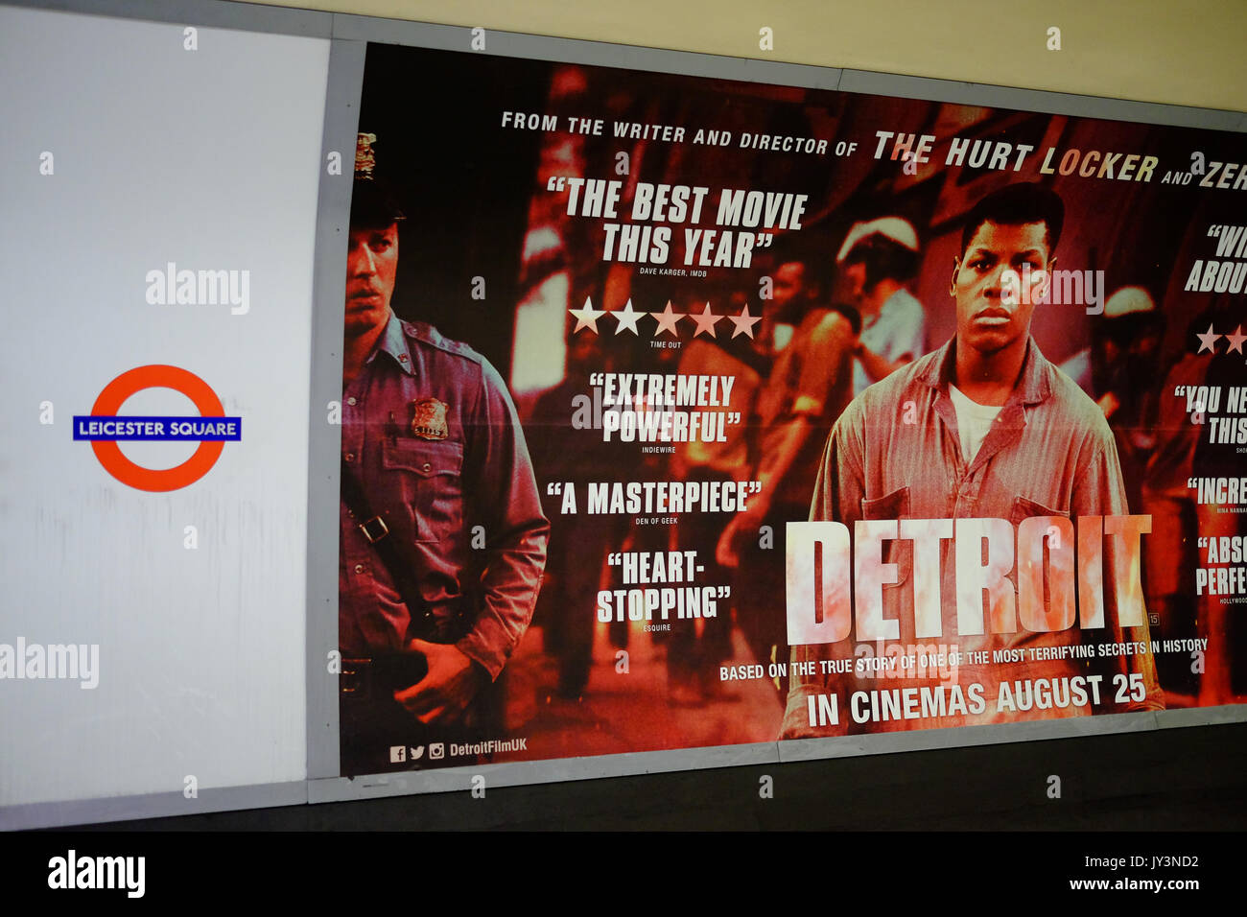Click the five-star Time Out rating
The image size is (1247, 917).
(665, 317)
